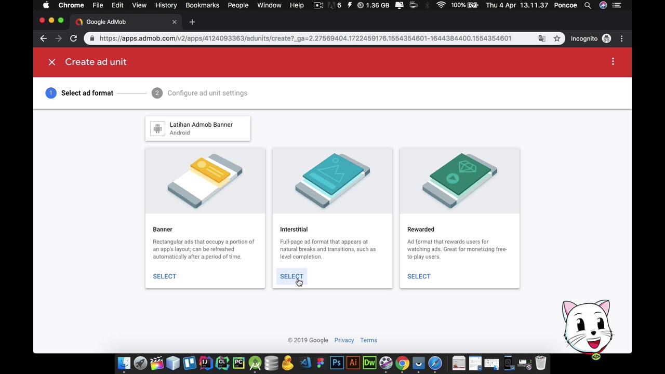Reload the AdMob page
Image resolution: width=665 pixels, height=374 pixels.
coord(73,38)
